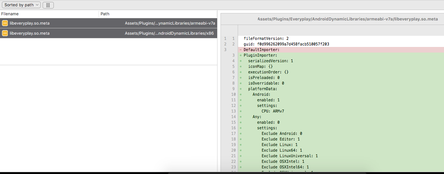Viewport: 444px width, 174px height.
Task: Select the 'serializedVersion: 1' line
Action: (341, 61)
